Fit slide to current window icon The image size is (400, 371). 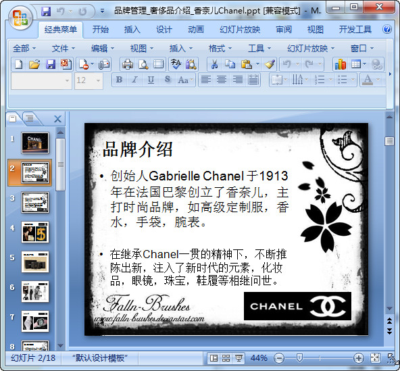(375, 358)
